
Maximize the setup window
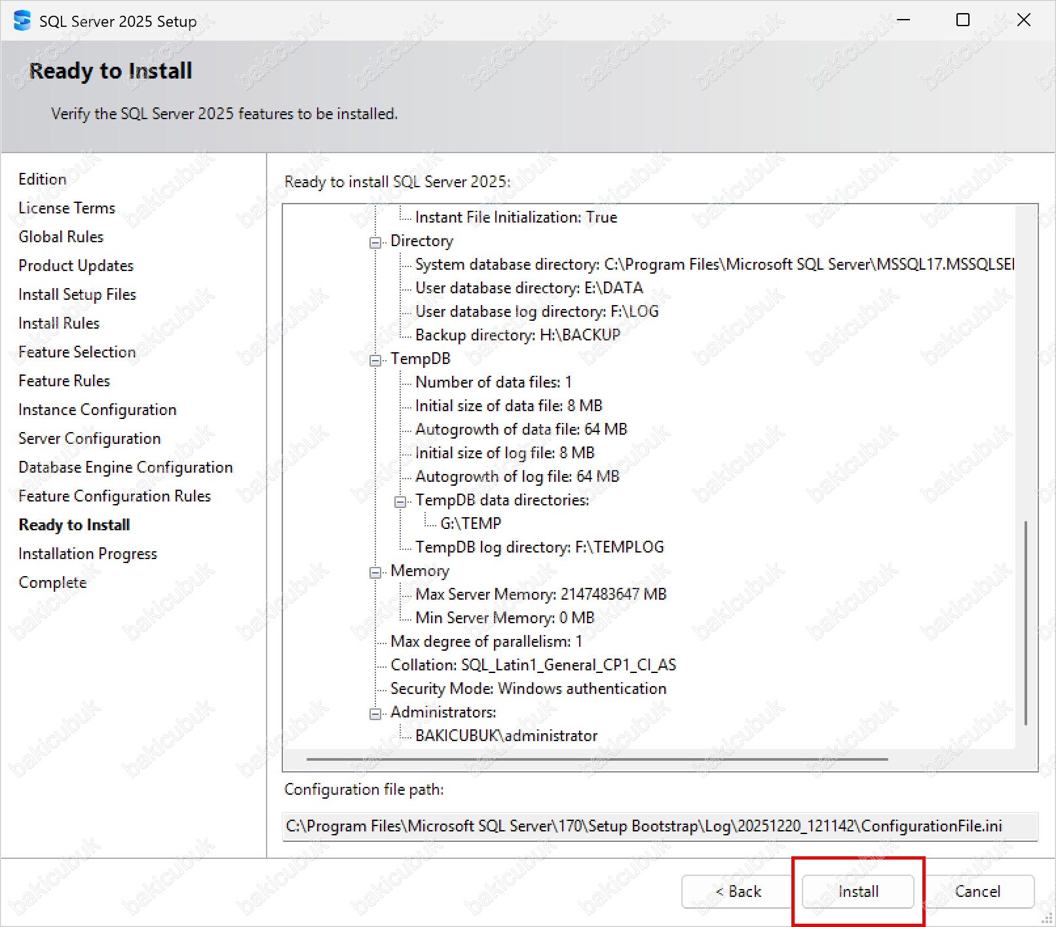[963, 20]
